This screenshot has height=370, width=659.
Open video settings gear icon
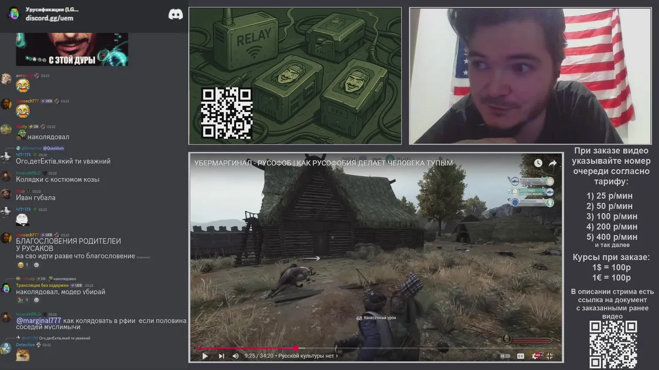[x=537, y=356]
